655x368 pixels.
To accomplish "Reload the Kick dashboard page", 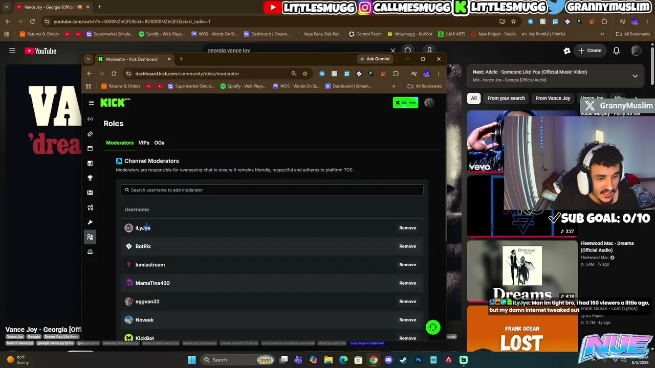I will pos(114,74).
